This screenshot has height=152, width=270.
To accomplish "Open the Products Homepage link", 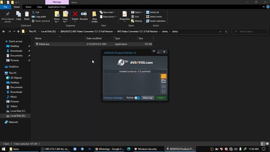I will [x=113, y=98].
